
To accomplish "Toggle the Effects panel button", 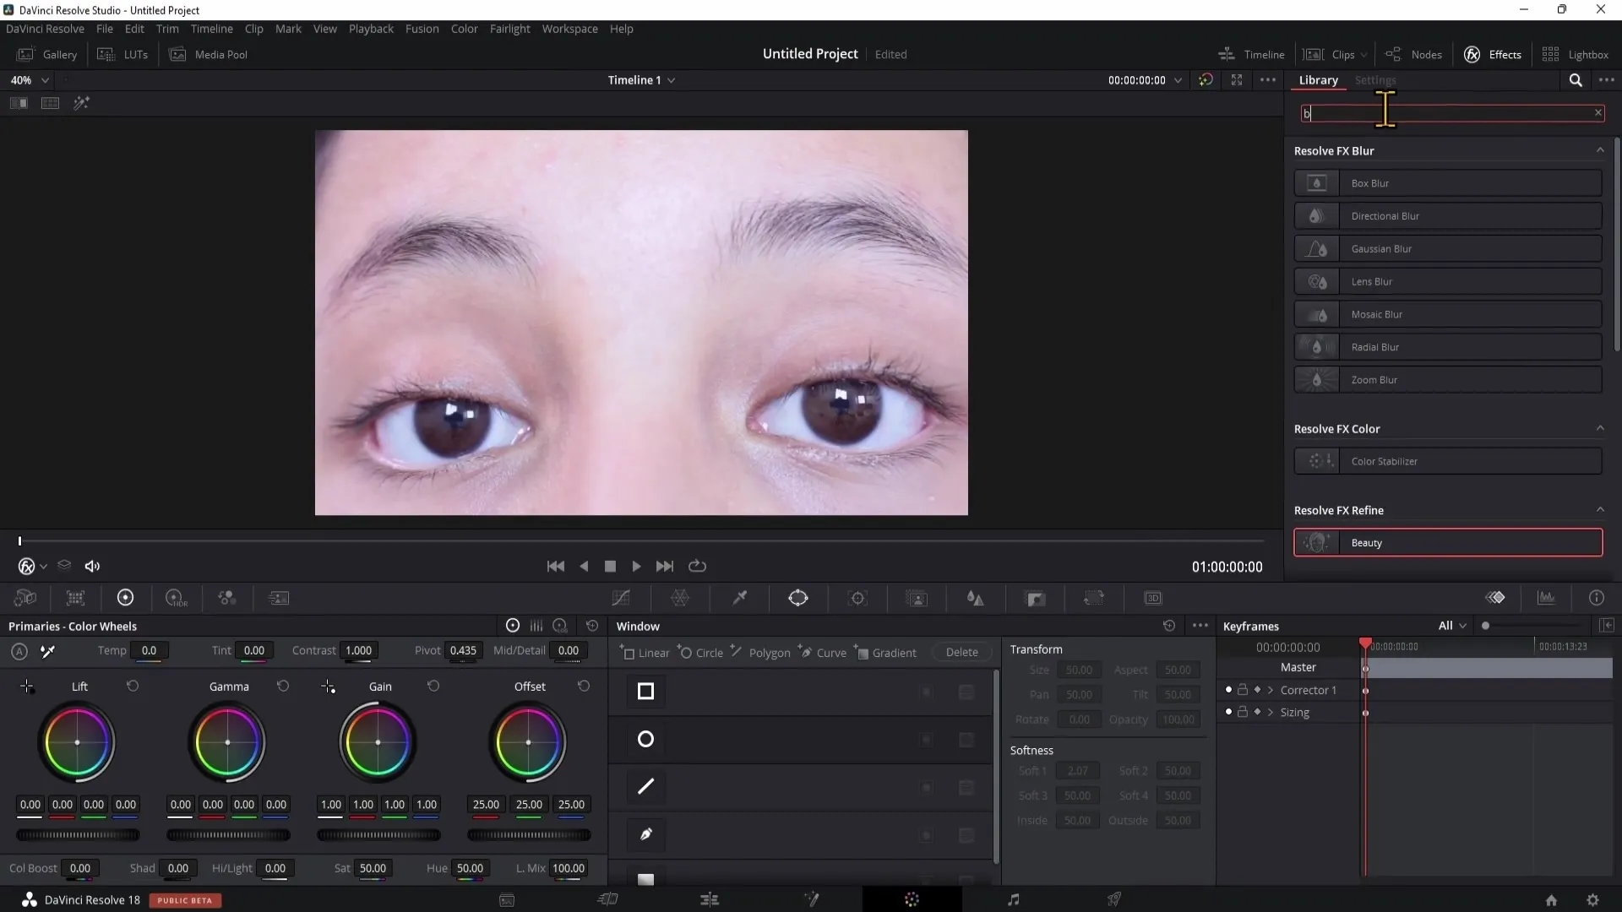I will pos(1493,54).
